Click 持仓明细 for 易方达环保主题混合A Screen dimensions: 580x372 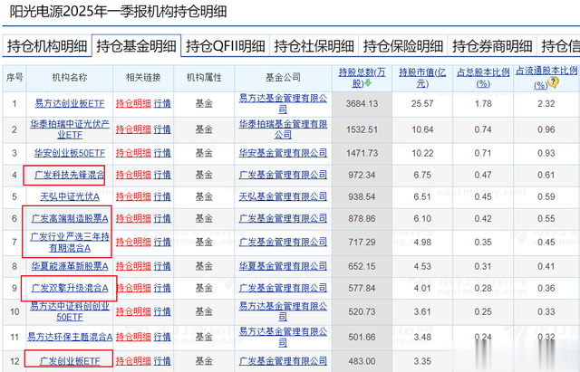coord(133,337)
